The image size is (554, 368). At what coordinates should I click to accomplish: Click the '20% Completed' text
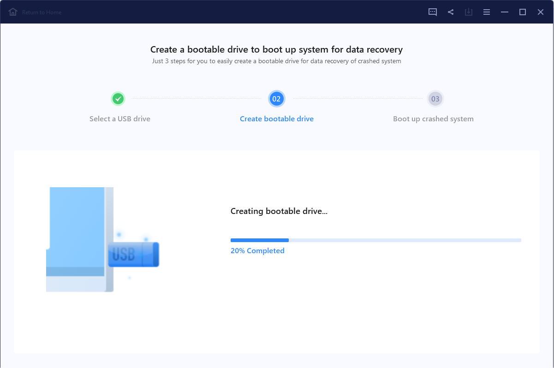257,250
